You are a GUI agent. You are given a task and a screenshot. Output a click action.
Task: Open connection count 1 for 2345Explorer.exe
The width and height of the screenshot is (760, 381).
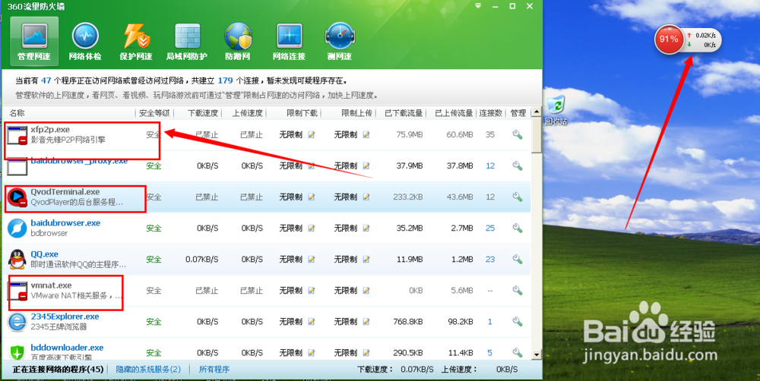point(490,322)
